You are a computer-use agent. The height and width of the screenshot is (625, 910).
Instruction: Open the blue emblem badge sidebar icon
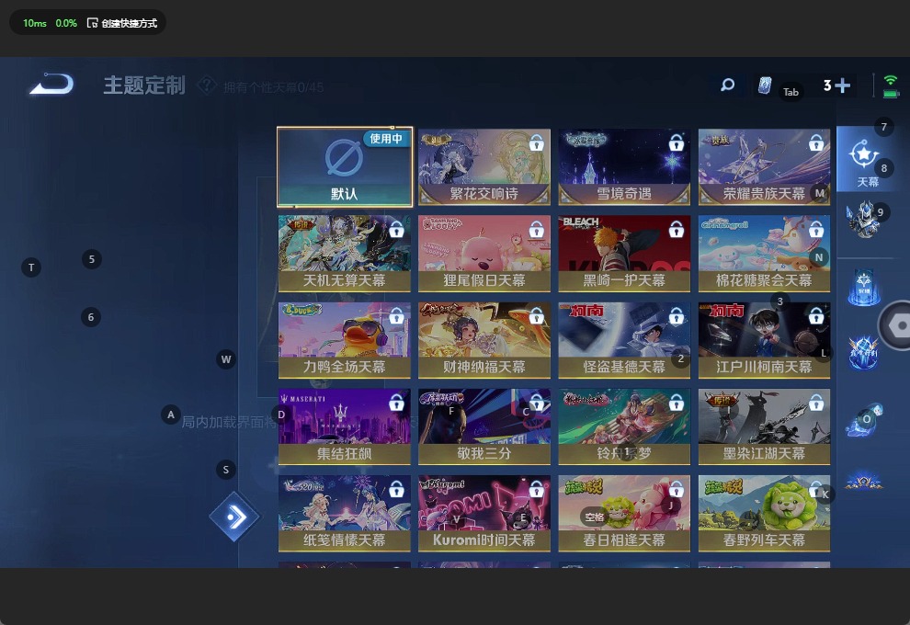point(863,353)
